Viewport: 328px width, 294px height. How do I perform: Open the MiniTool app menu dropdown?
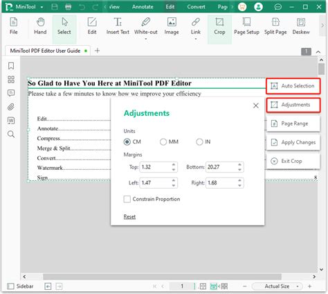(x=42, y=7)
